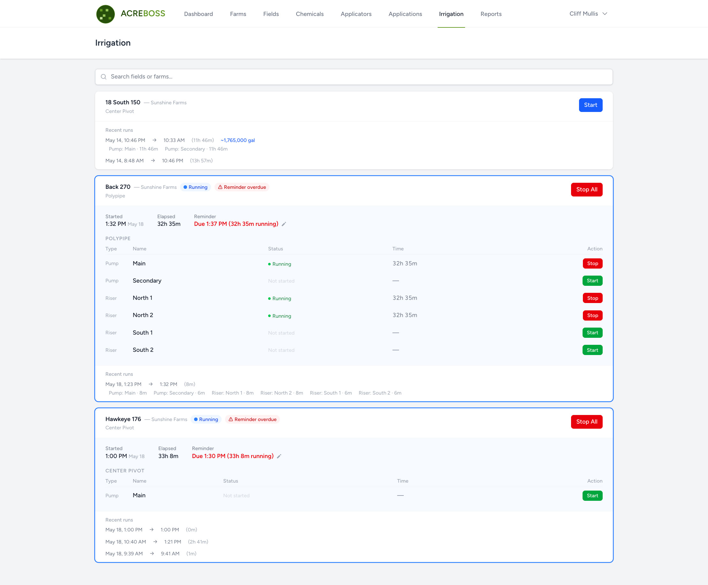This screenshot has width=708, height=585.
Task: Click the AcreBoss logo icon
Action: point(106,14)
